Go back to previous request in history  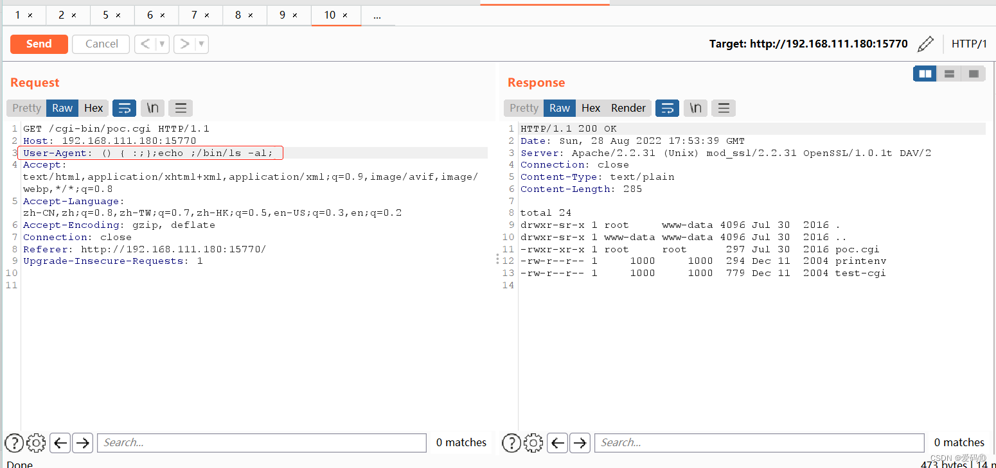145,44
